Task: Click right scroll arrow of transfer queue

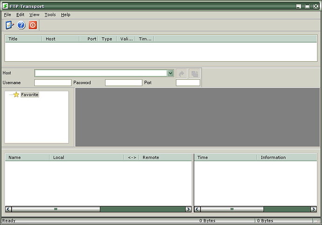Action: (189, 209)
